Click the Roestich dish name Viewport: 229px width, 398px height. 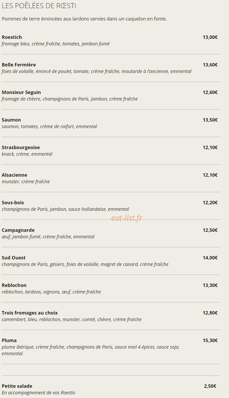click(x=12, y=37)
